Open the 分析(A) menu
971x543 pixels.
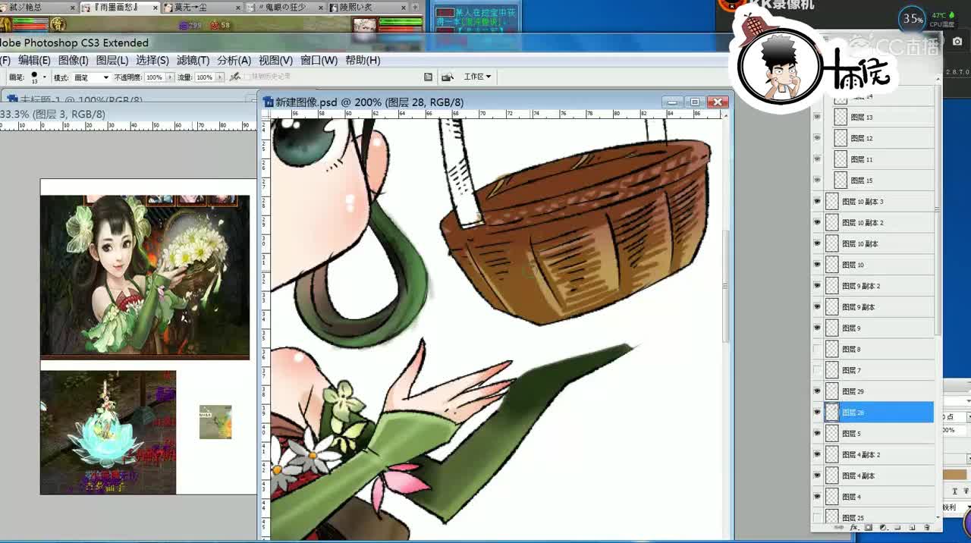coord(234,60)
